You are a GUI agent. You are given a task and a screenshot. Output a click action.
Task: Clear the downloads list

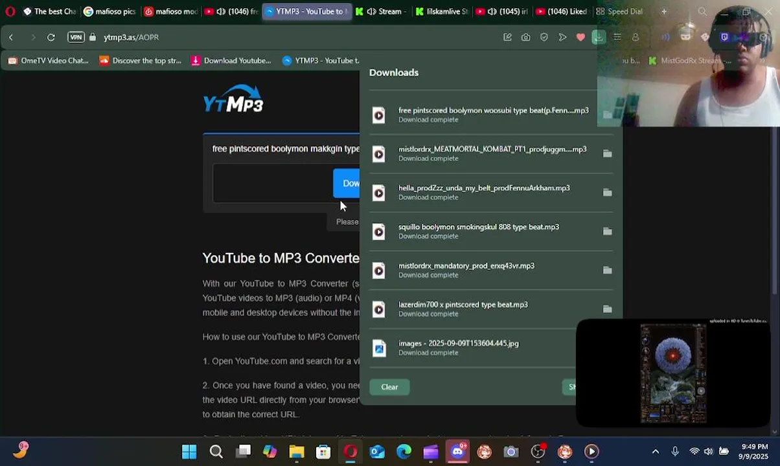pyautogui.click(x=389, y=387)
